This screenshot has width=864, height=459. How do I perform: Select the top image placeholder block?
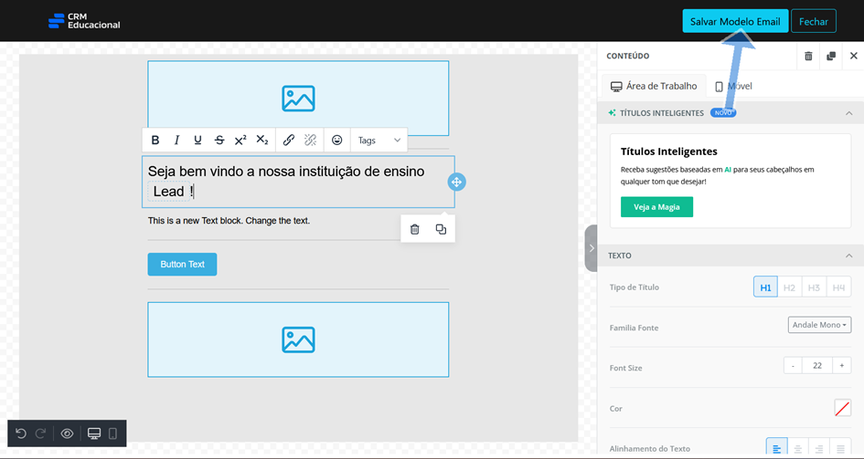298,99
